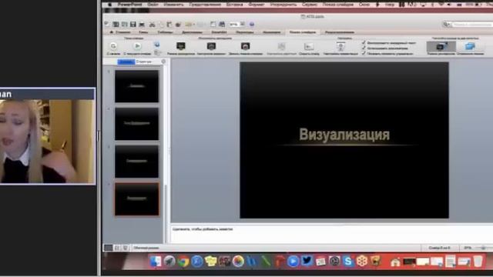Select the Слайды tab in left pane
This screenshot has height=277, width=493.
(x=126, y=62)
